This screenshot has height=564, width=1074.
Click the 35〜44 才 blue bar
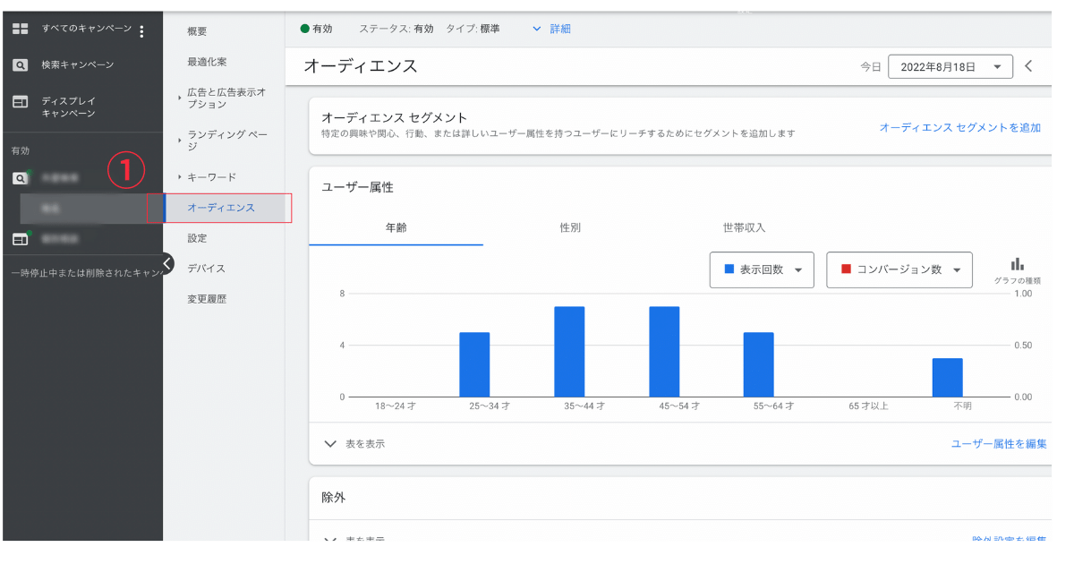tap(569, 352)
